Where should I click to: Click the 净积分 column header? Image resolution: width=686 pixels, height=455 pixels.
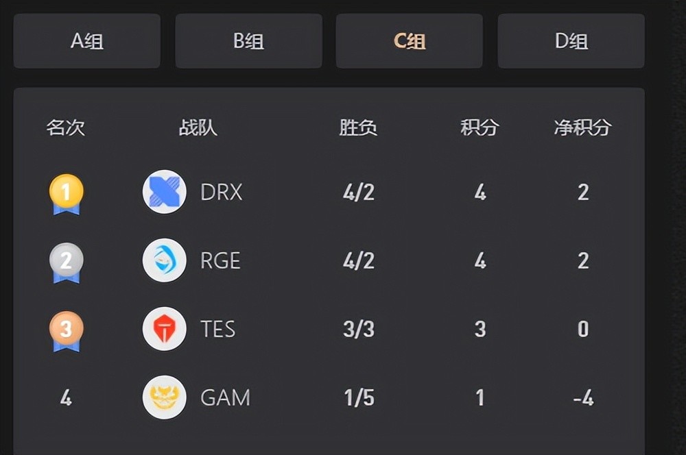[582, 127]
